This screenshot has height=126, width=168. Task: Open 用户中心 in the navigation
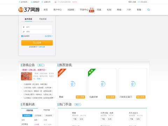click(57, 10)
